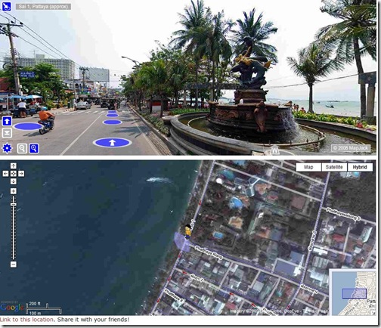The width and height of the screenshot is (381, 328).
Task: Click the overview mini-map
Action: 352,292
